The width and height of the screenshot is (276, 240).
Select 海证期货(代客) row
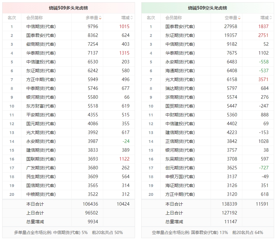pos(208,185)
